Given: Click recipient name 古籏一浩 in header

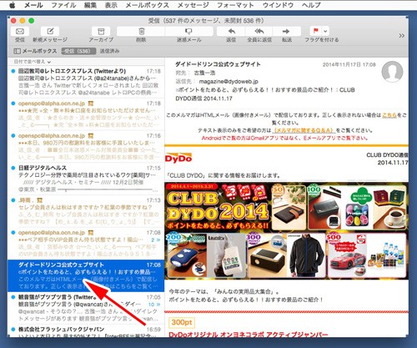Looking at the screenshot, I should [x=204, y=73].
